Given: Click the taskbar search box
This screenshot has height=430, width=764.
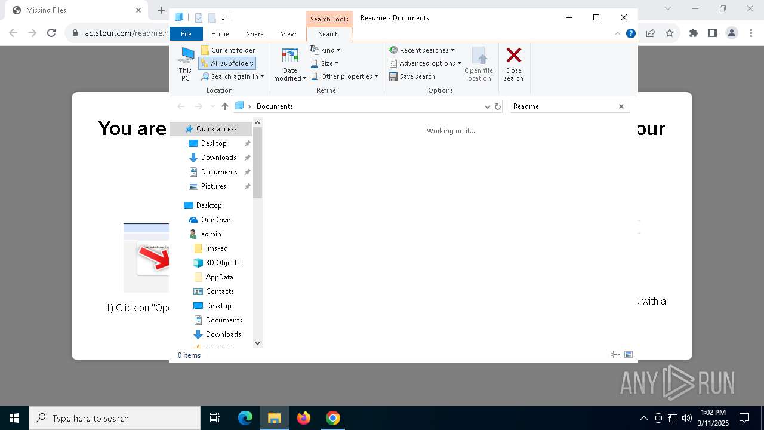Looking at the screenshot, I should pos(115,418).
